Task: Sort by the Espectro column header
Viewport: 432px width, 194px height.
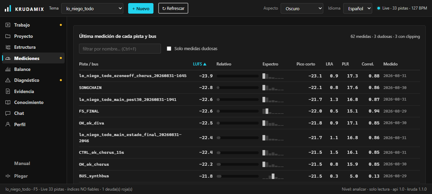Action: (x=270, y=64)
